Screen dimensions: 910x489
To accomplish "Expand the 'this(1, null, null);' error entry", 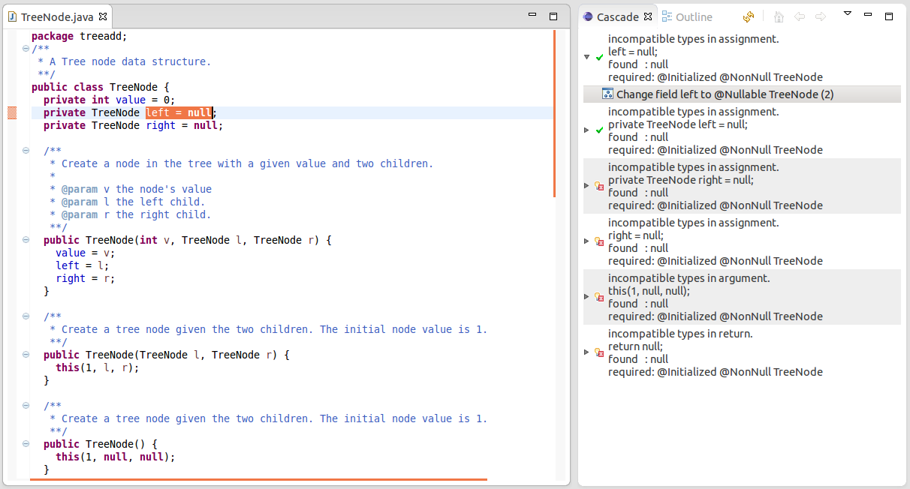I will tap(587, 297).
